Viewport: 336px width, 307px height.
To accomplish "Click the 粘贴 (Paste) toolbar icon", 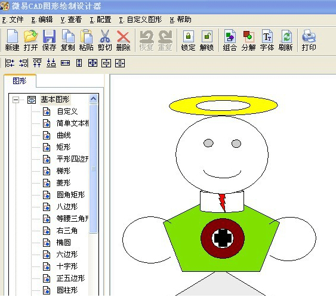I will [x=86, y=40].
